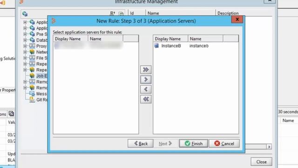This screenshot has height=168, width=298.
Task: Click the Netw folder icon in tree
Action: [x=32, y=52]
